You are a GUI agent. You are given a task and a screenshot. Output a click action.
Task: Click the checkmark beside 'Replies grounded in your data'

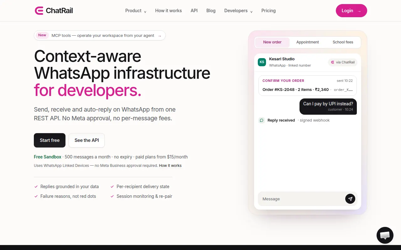36,187
